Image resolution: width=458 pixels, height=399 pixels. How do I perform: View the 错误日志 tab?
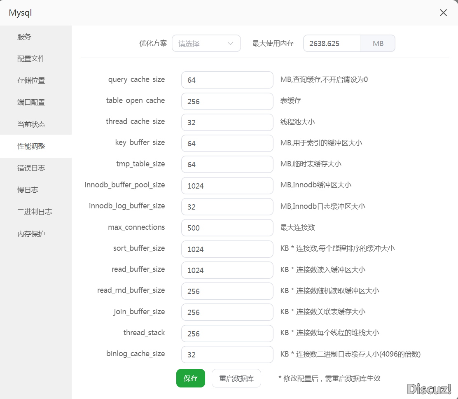coord(31,168)
